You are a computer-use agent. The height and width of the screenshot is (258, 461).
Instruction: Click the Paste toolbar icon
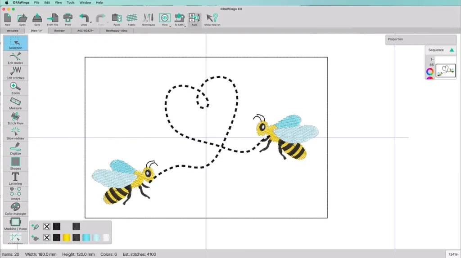coord(117,20)
